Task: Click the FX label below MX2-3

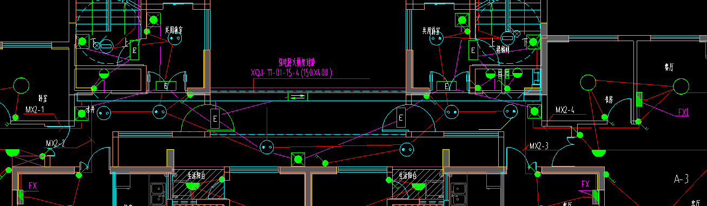Action: click(x=585, y=184)
